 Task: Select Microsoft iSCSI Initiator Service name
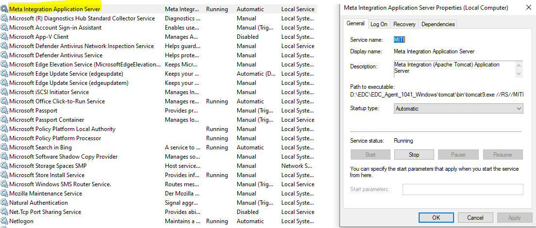[49, 92]
